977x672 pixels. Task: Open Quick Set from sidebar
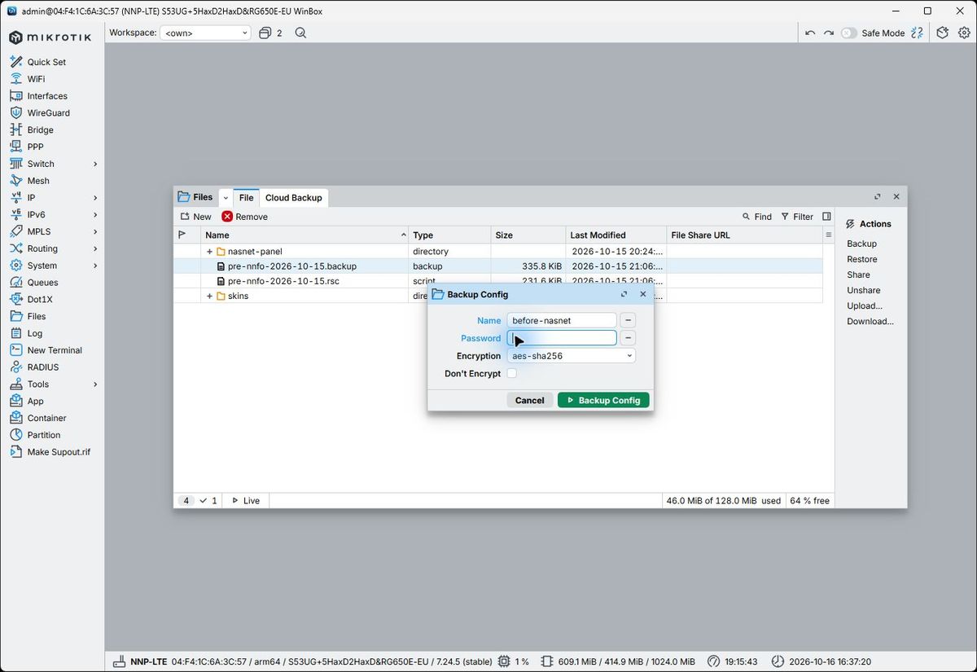(x=46, y=62)
